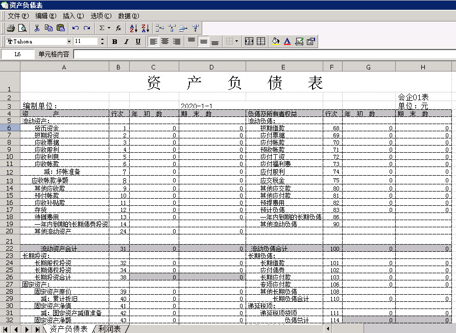Open Print Preview from the toolbar
456x333 pixels.
(22, 28)
